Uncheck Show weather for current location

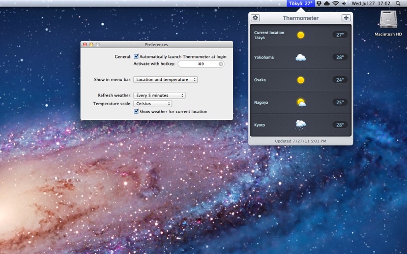coord(136,111)
